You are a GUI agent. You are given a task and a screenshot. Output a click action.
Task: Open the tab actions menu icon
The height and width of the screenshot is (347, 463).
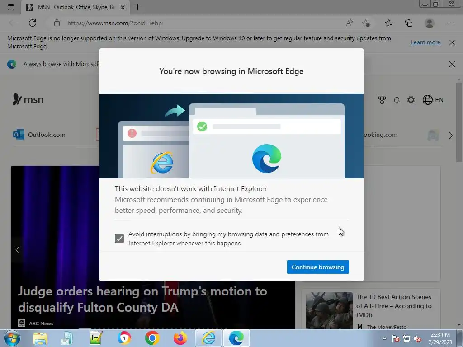pos(11,7)
